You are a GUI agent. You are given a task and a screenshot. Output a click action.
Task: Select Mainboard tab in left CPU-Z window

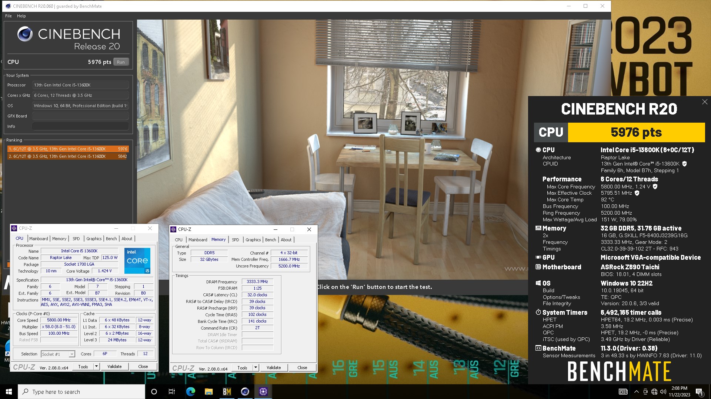click(39, 239)
